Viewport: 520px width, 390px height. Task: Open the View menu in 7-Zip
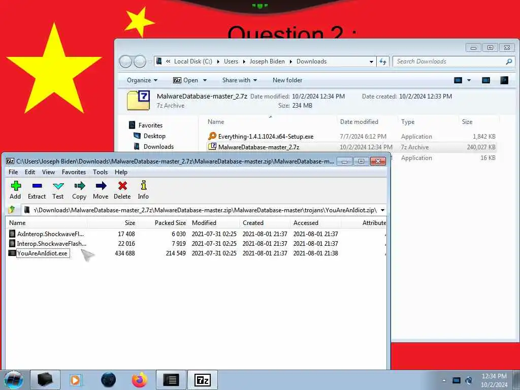click(48, 172)
